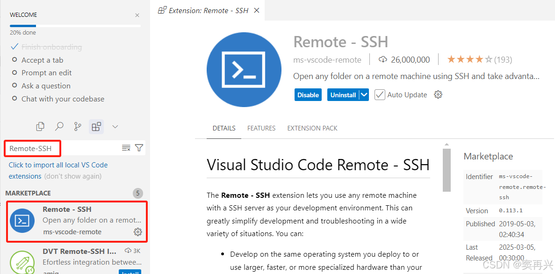Click the large Remote - SSH extension logo
The width and height of the screenshot is (555, 274).
[244, 69]
